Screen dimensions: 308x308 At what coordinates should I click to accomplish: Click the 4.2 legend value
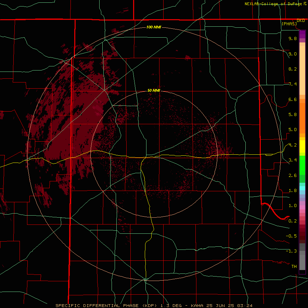(x=293, y=145)
